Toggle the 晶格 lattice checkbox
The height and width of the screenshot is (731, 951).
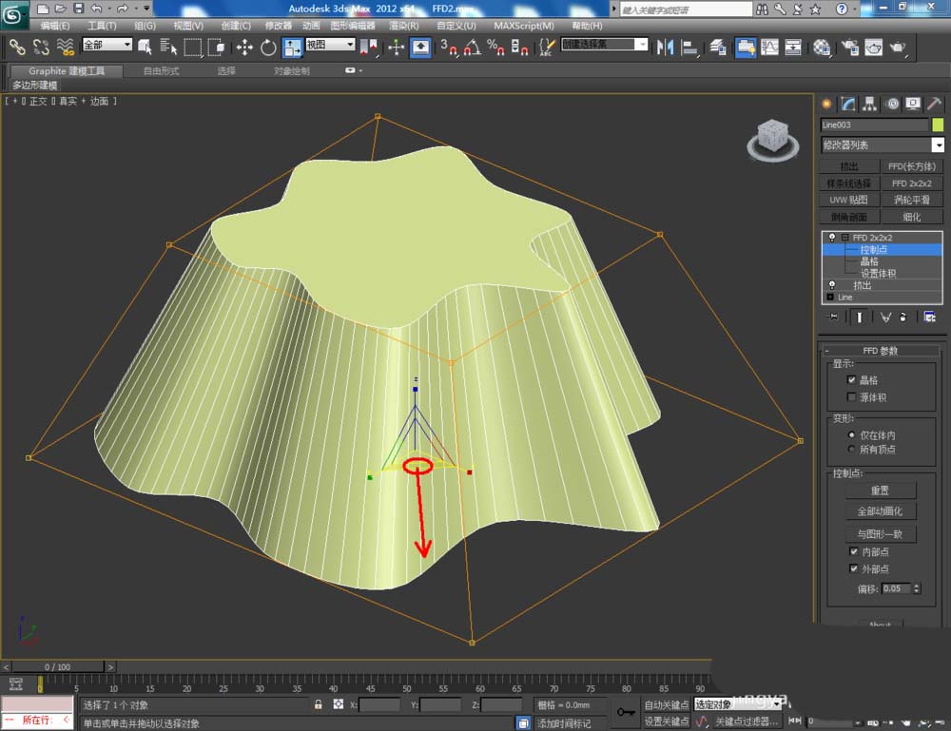(851, 379)
